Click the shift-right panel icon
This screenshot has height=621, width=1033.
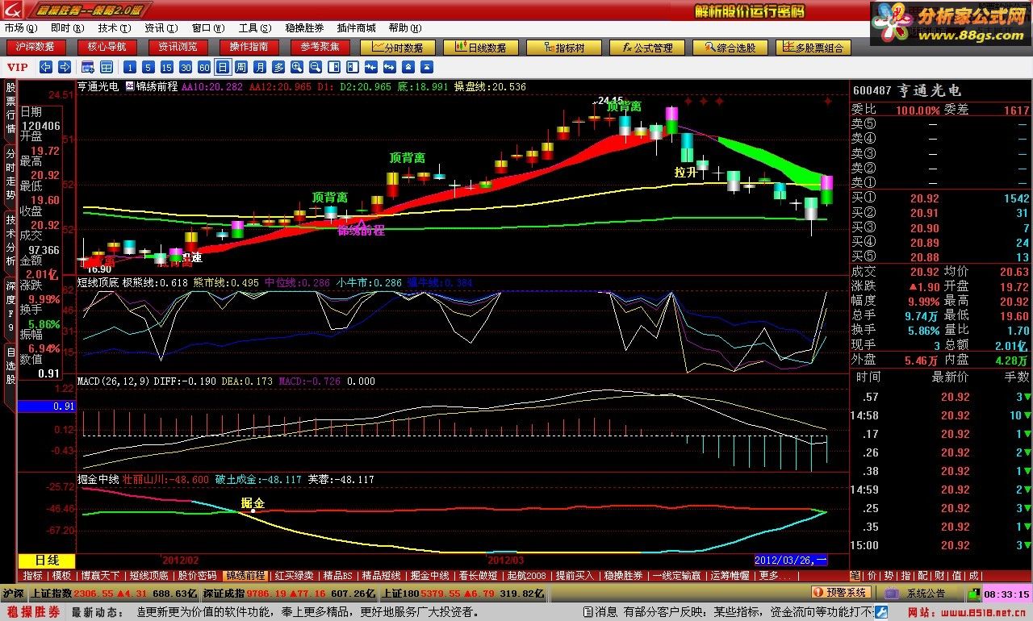(334, 67)
